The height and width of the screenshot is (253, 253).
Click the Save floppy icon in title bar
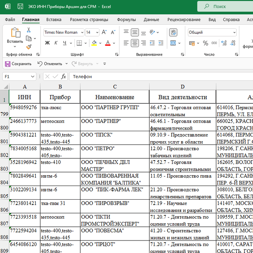(x=20, y=6)
